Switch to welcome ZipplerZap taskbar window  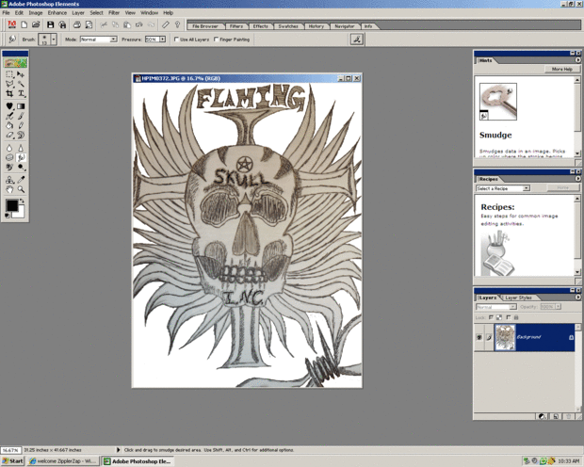point(63,461)
